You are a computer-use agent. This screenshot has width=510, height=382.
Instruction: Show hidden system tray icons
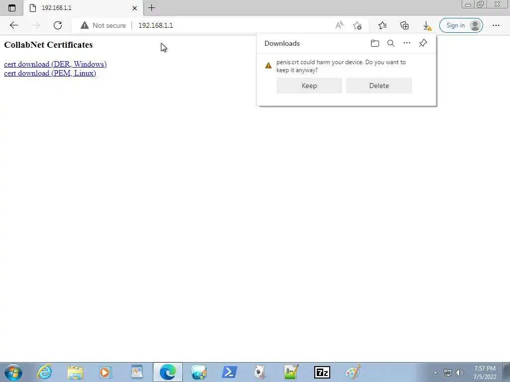tap(435, 373)
